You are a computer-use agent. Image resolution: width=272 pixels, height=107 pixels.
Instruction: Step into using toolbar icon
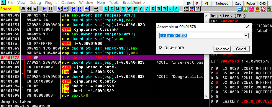click(60, 9)
